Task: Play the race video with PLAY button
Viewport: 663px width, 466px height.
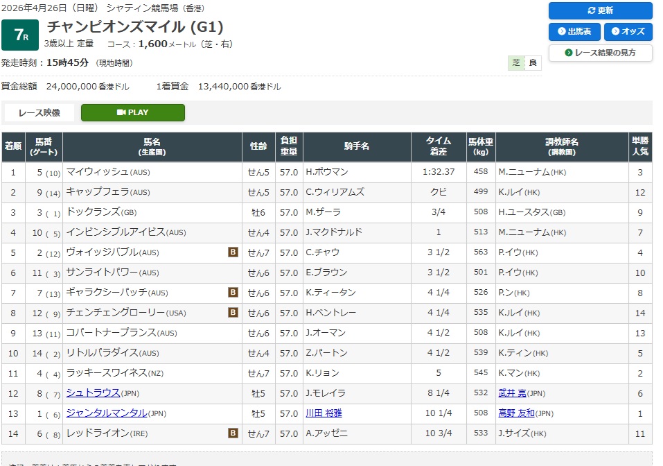Action: tap(133, 112)
